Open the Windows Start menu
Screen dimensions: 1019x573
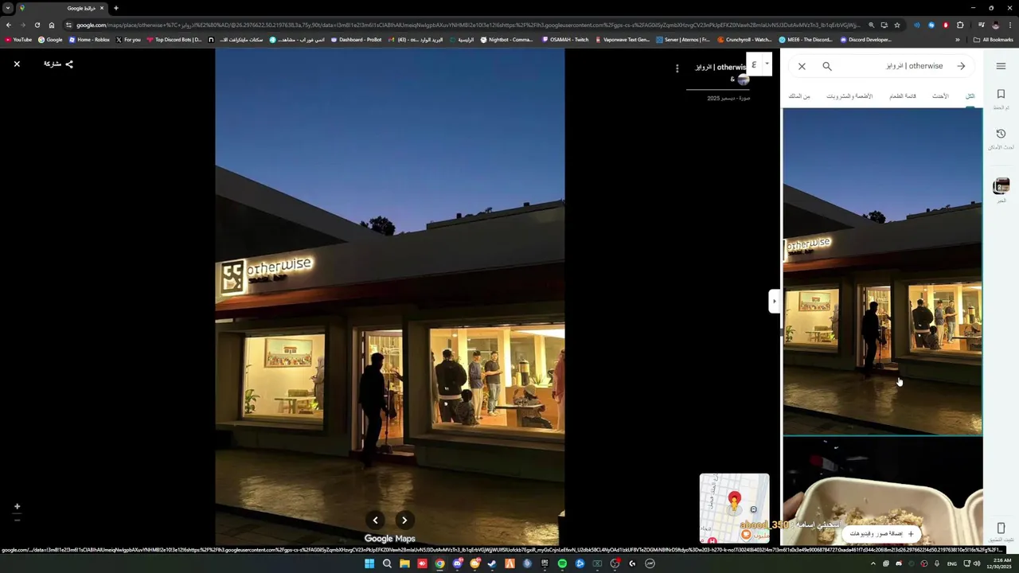[369, 563]
